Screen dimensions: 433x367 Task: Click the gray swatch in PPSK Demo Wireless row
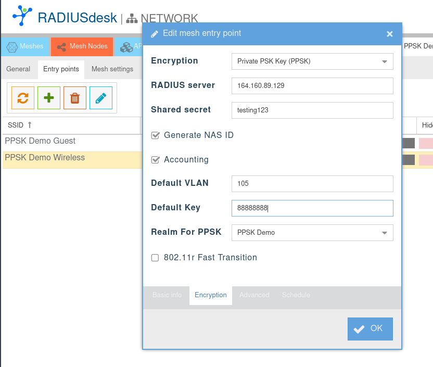pos(409,160)
